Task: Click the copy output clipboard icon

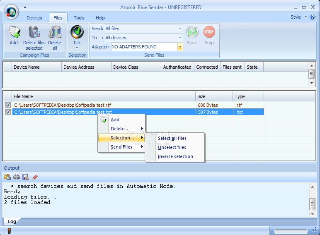Action: click(x=7, y=177)
